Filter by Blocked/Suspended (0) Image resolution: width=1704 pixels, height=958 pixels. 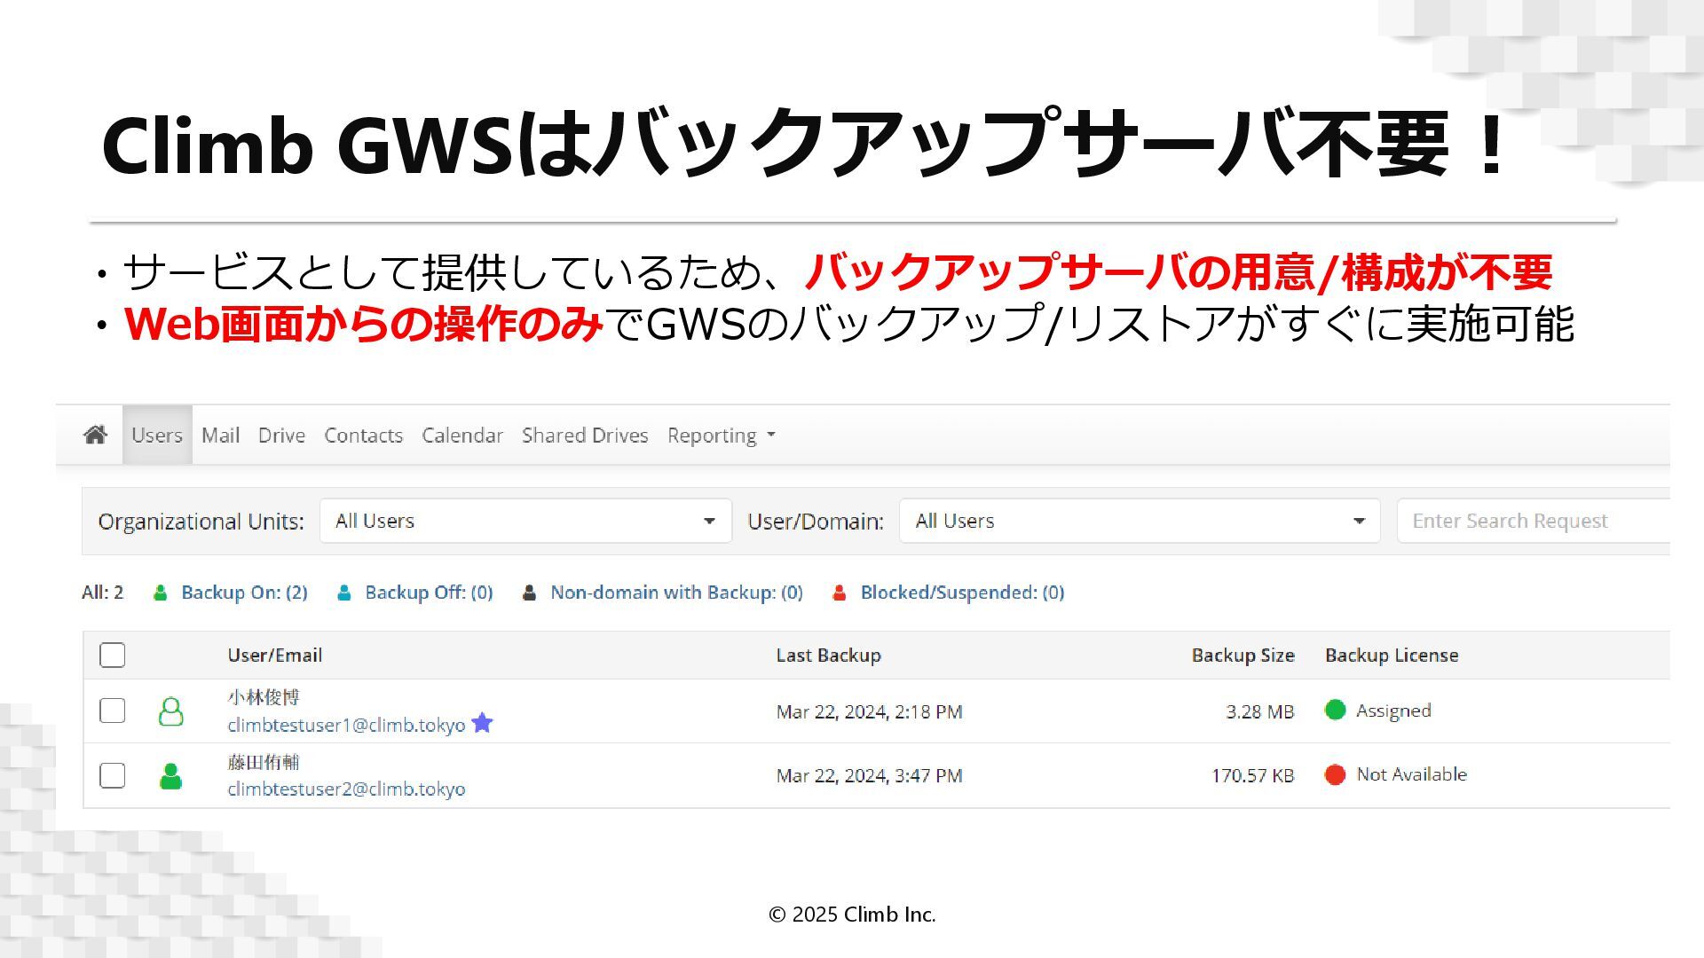pyautogui.click(x=962, y=593)
